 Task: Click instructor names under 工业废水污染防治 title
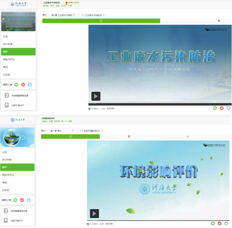(58, 6)
